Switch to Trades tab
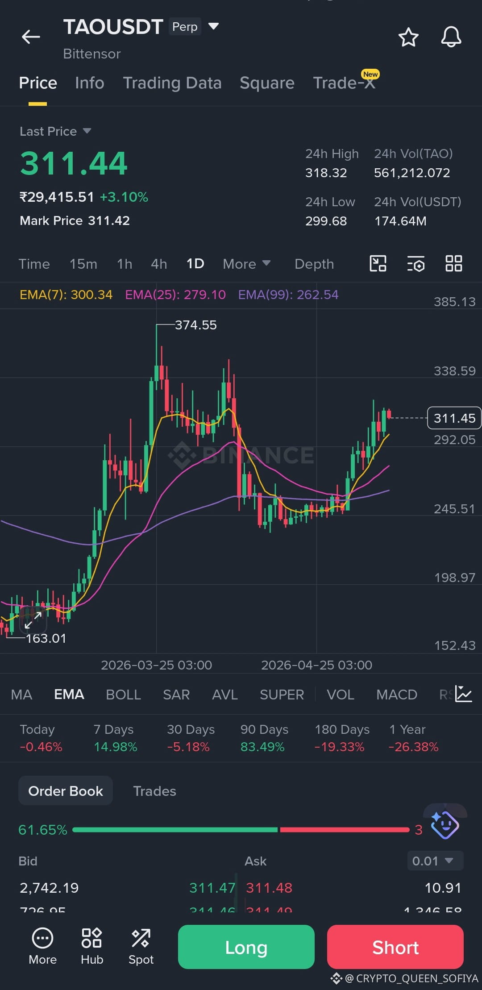The height and width of the screenshot is (990, 482). click(154, 791)
